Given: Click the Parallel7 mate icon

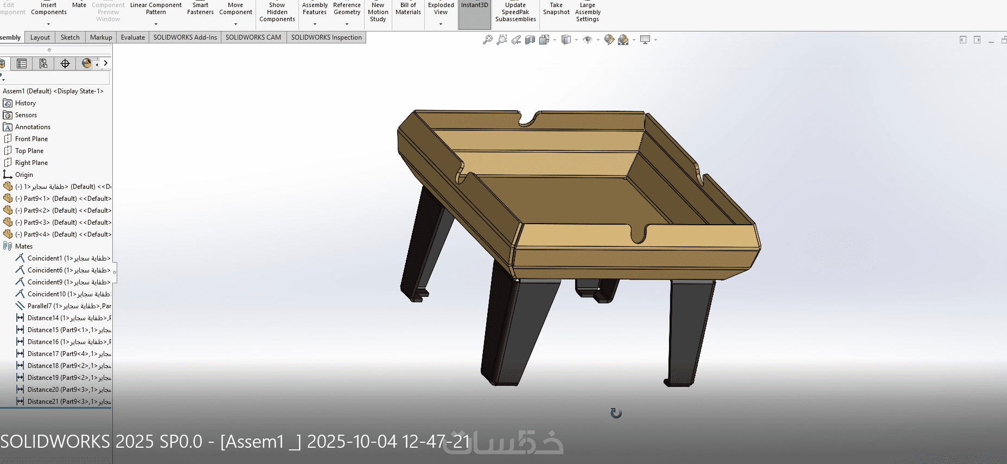Looking at the screenshot, I should click(x=20, y=306).
